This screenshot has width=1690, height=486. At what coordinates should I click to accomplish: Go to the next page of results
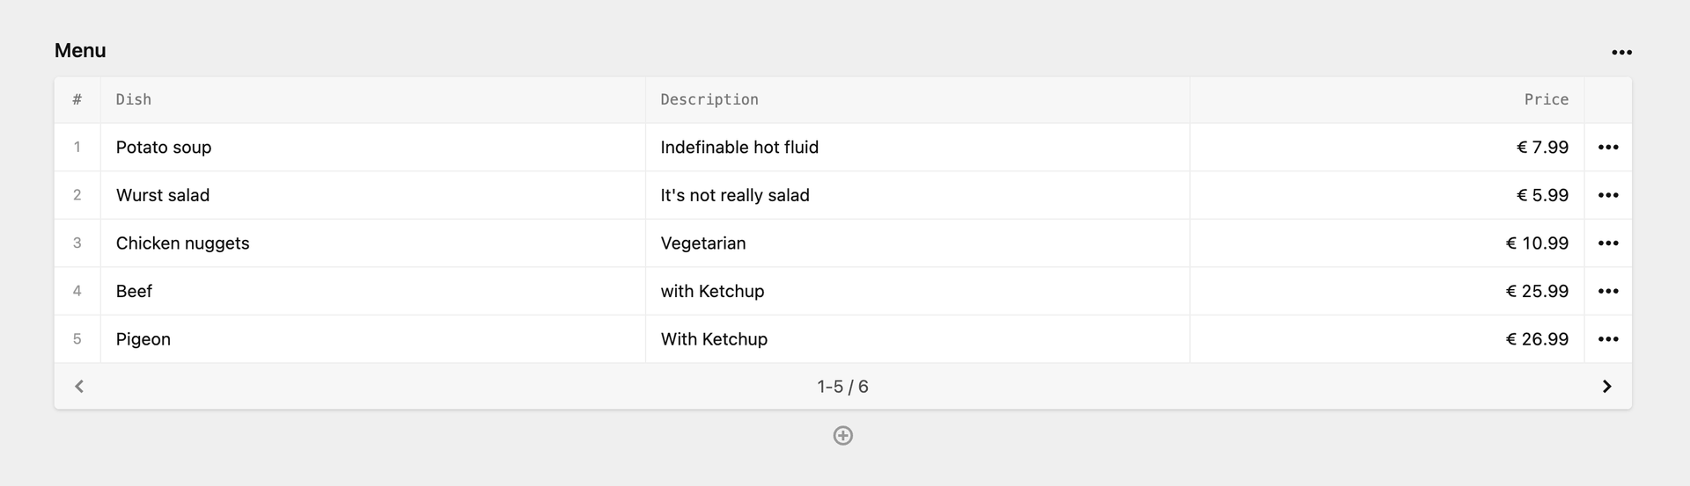pos(1606,387)
